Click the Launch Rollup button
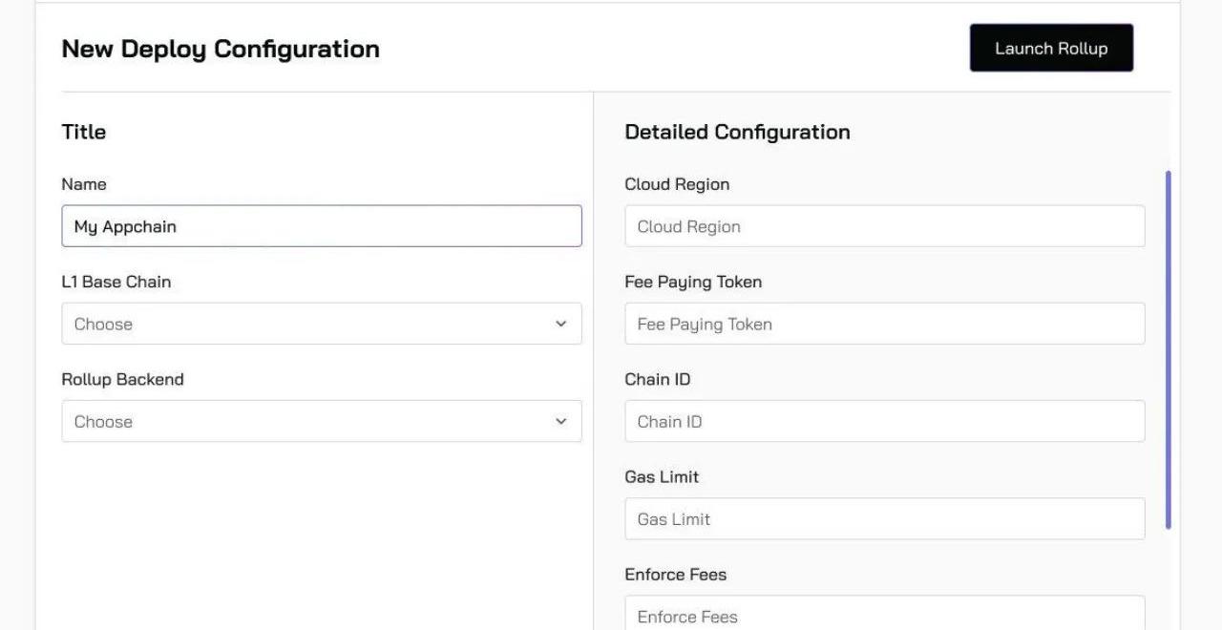The image size is (1222, 630). coord(1051,49)
